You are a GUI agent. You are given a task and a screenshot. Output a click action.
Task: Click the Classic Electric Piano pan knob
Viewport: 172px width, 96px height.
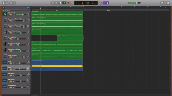[28, 32]
